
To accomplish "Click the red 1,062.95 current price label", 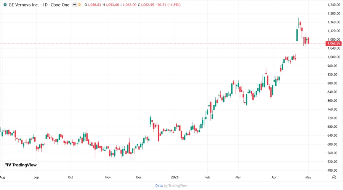I will (333, 43).
